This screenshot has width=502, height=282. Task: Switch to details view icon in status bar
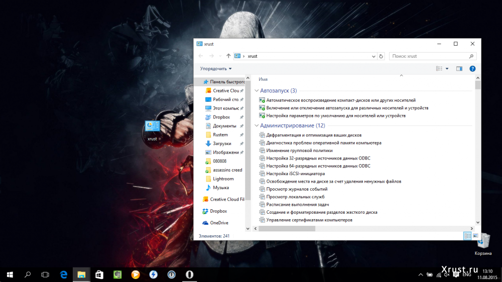click(467, 236)
